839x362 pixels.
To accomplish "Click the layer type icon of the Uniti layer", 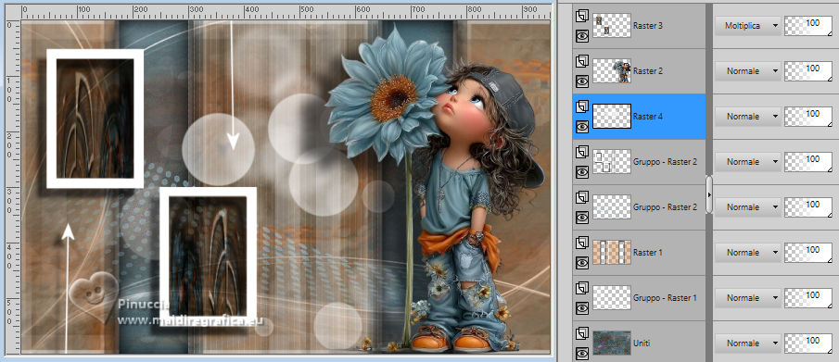I will pyautogui.click(x=581, y=334).
